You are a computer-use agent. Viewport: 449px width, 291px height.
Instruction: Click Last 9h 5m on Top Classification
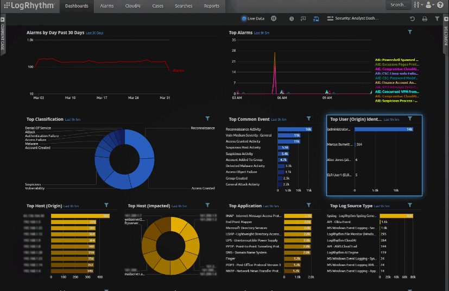pos(72,120)
